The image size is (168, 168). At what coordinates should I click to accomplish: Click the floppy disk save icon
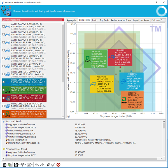[x=16, y=165]
